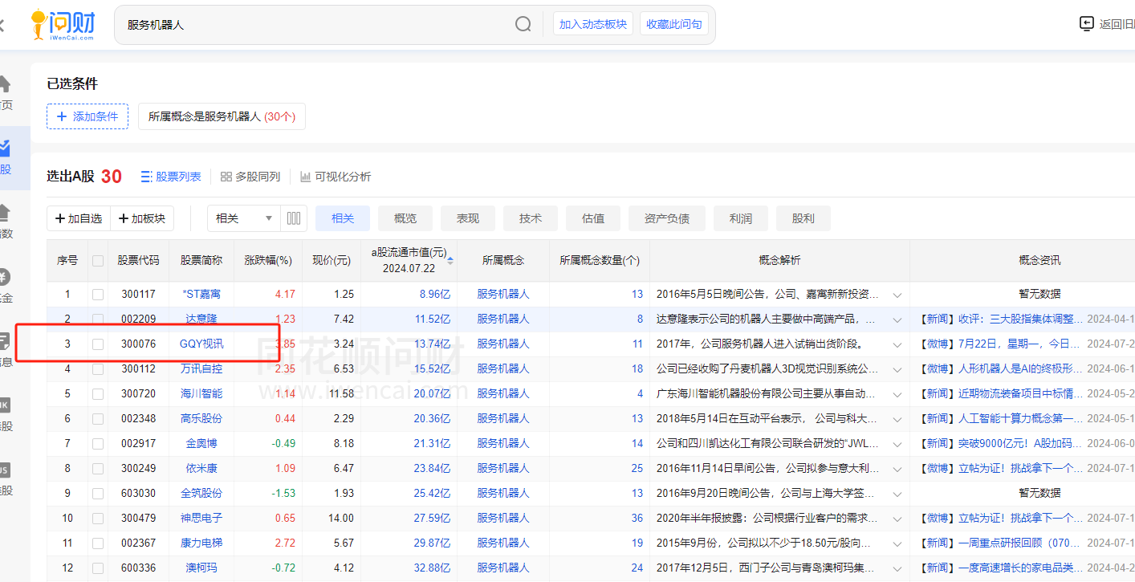Click the search magnifier icon

(x=523, y=24)
